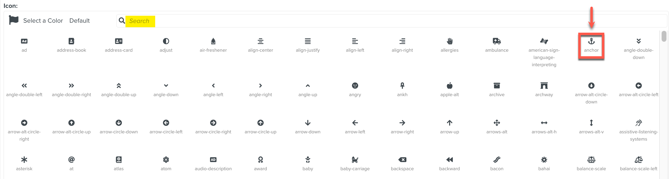Select the apple-alt icon
Screen dimensions: 671x179
pyautogui.click(x=449, y=86)
